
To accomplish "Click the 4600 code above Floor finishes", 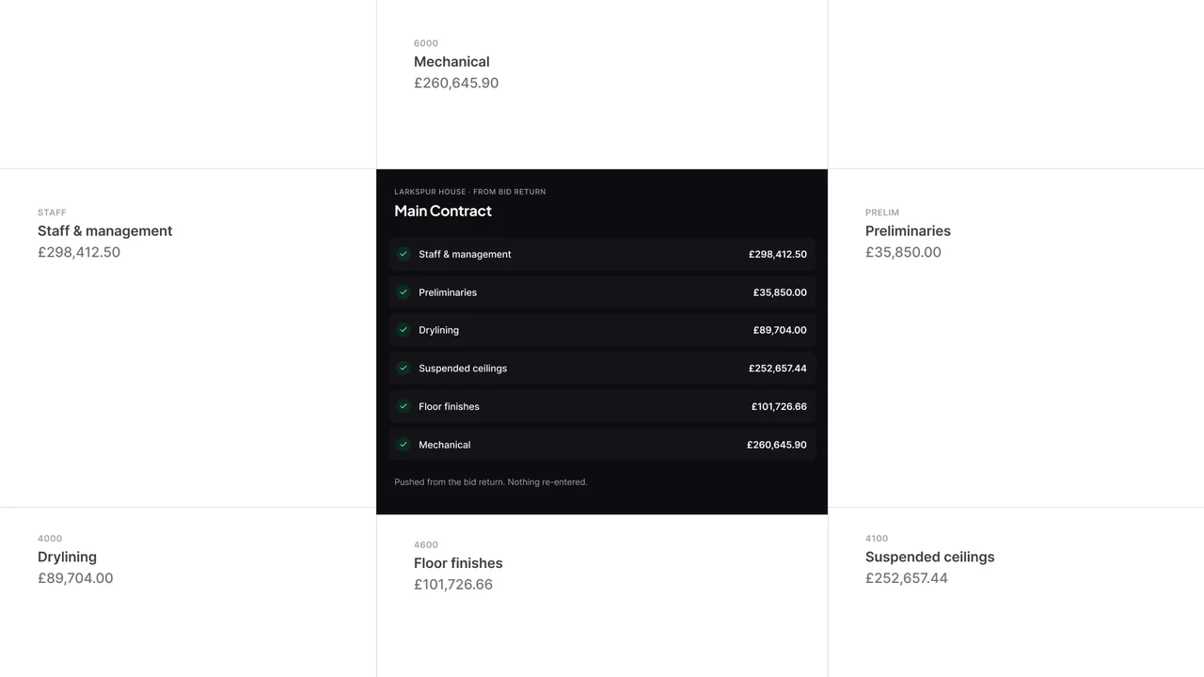I will click(426, 544).
